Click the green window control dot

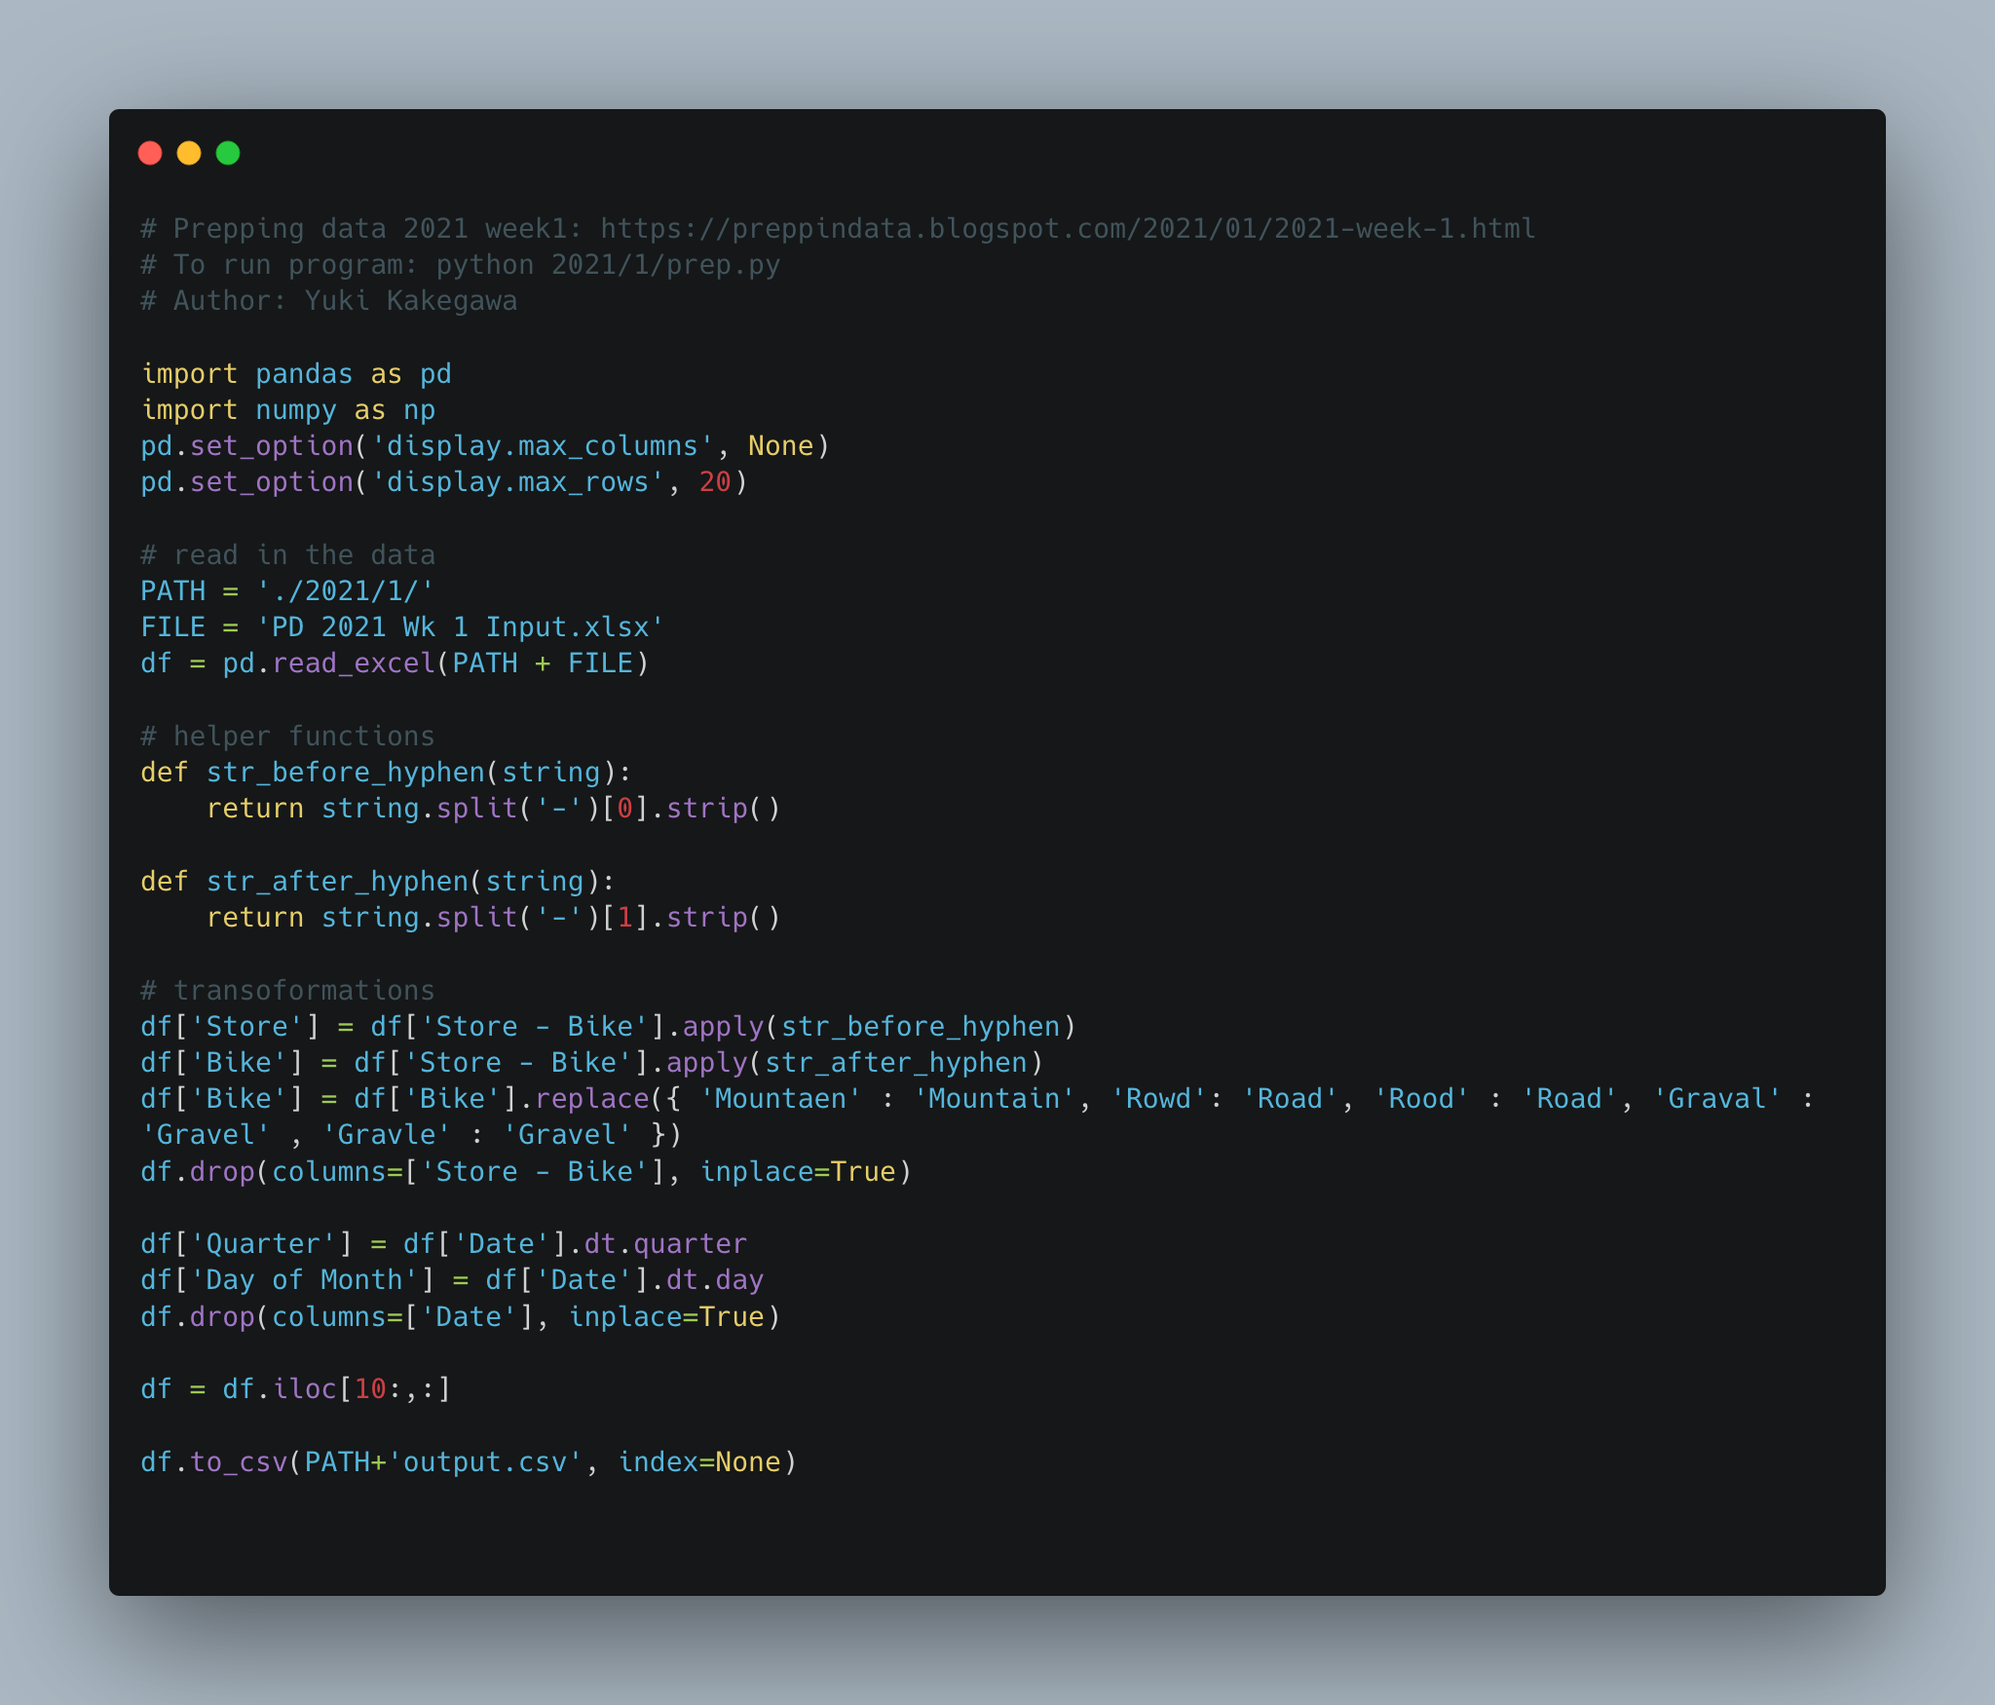click(228, 153)
